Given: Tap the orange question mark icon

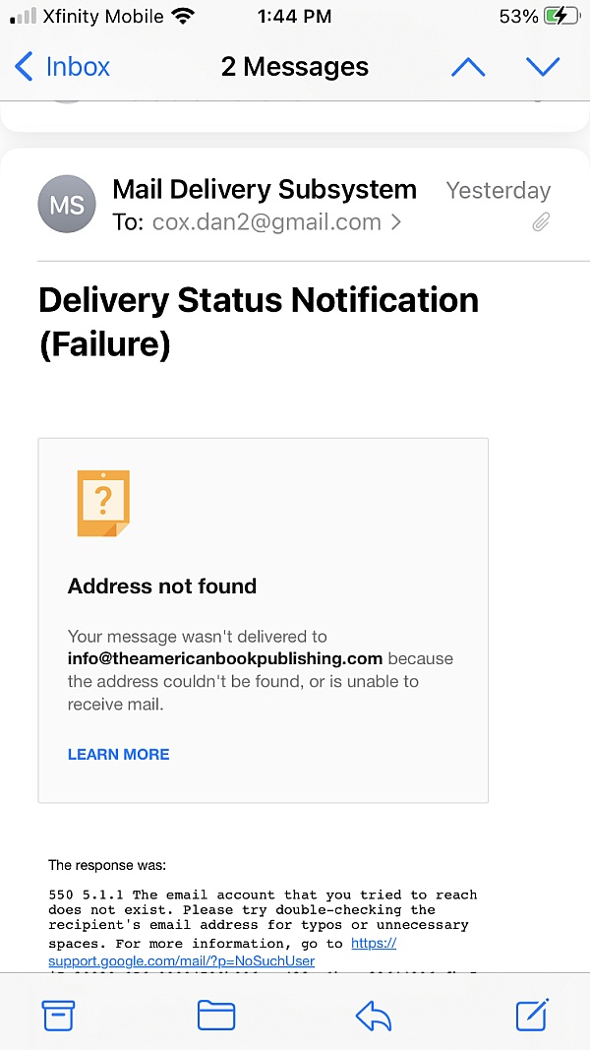Looking at the screenshot, I should [103, 503].
